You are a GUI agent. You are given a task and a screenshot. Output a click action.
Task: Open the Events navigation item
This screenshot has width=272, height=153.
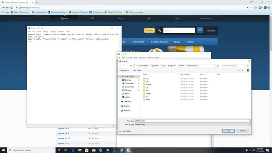190,42
